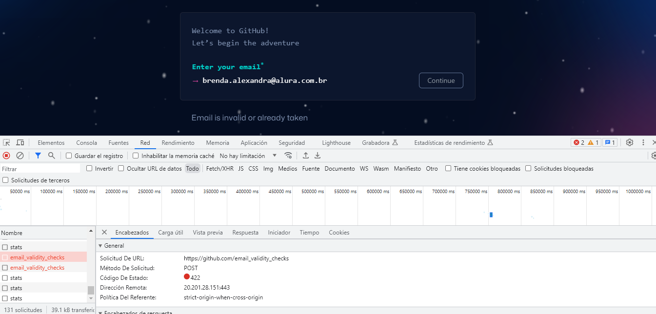Click the blue marker in the timeline overview
656x314 pixels.
(491, 215)
